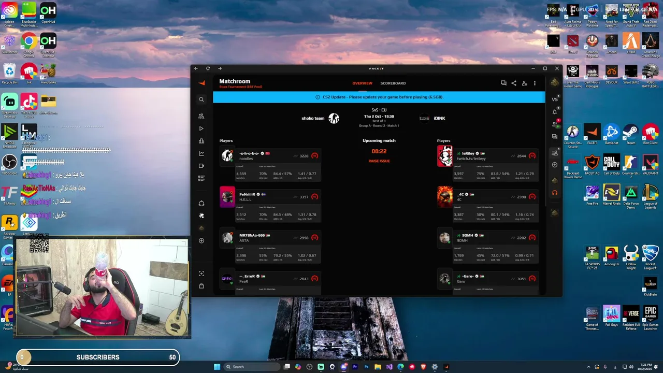The width and height of the screenshot is (663, 373).
Task: Open the bar chart rankings icon in sidebar
Action: click(201, 141)
